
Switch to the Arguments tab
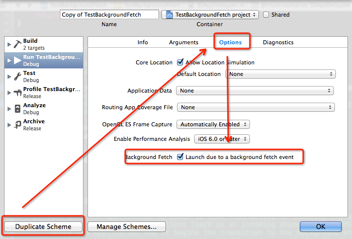click(184, 42)
